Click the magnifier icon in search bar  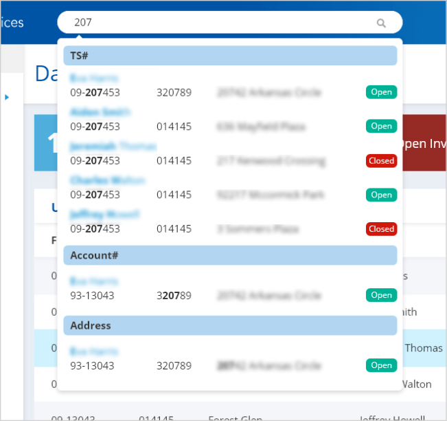pyautogui.click(x=381, y=23)
